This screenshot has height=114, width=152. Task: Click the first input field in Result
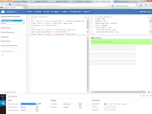pos(113,48)
